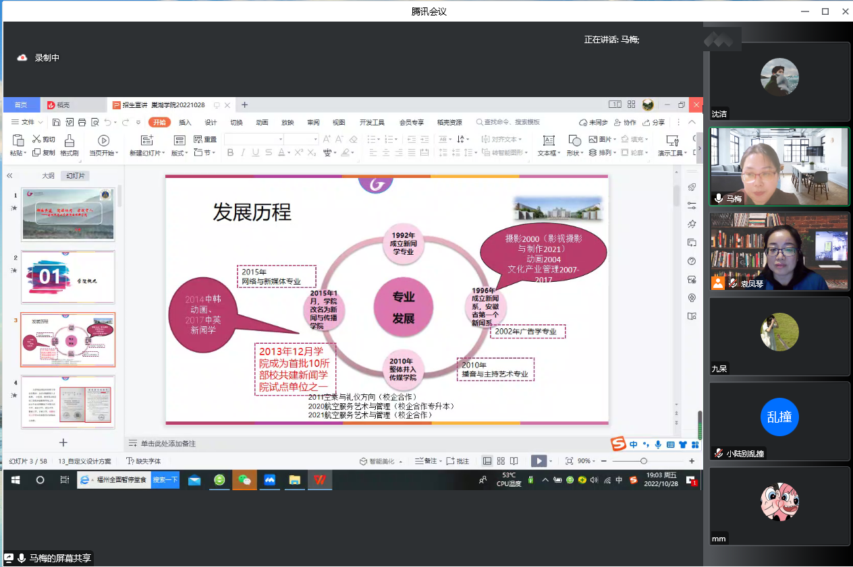Open the Animation (动画) ribbon tab
853x567 pixels.
[262, 123]
